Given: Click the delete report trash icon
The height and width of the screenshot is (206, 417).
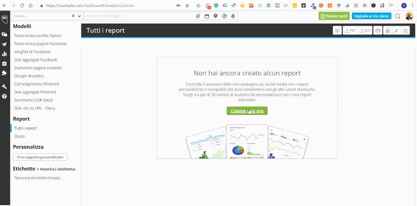Looking at the screenshot, I should 405,30.
